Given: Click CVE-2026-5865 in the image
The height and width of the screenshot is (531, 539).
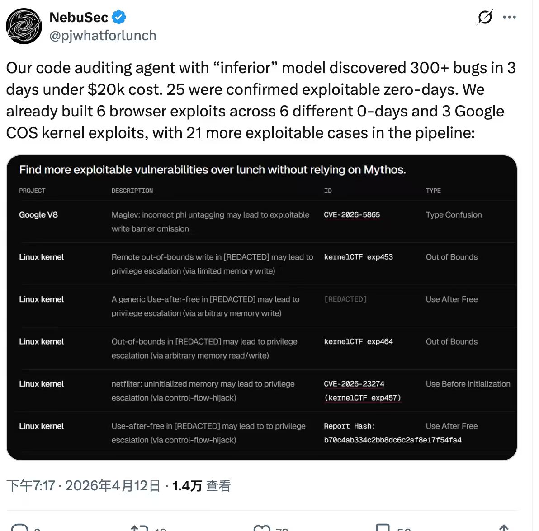Looking at the screenshot, I should coord(352,215).
